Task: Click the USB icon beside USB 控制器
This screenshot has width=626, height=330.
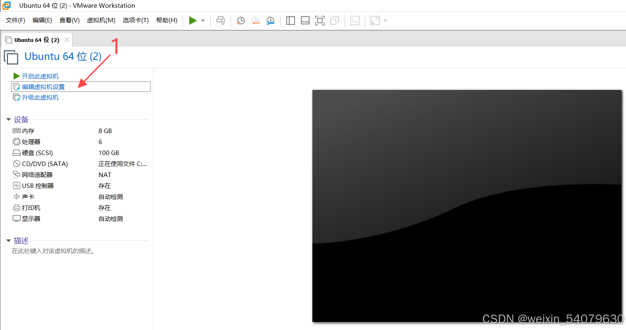Action: [17, 186]
